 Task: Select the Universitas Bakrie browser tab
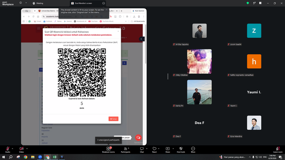48,11
